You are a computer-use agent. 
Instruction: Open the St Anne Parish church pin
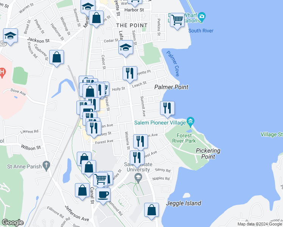(x=47, y=166)
